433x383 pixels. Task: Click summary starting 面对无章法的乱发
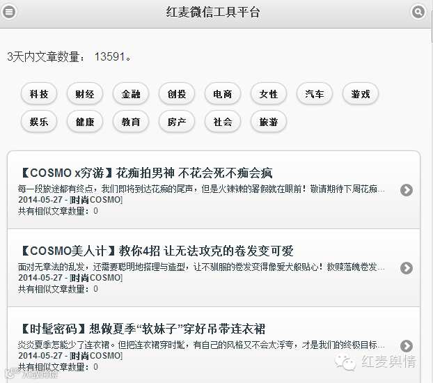click(201, 267)
